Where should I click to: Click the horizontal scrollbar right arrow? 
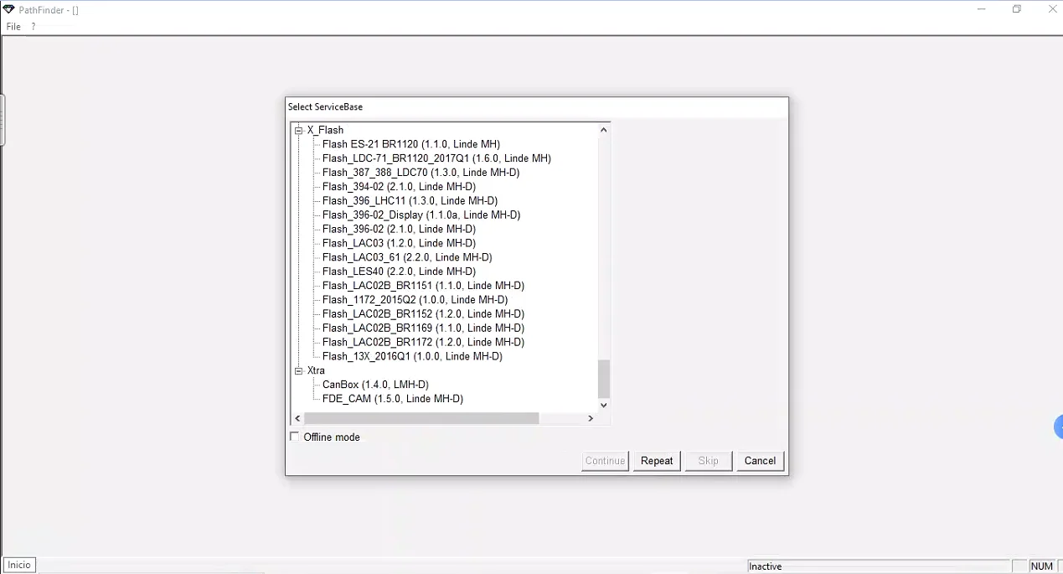point(591,418)
